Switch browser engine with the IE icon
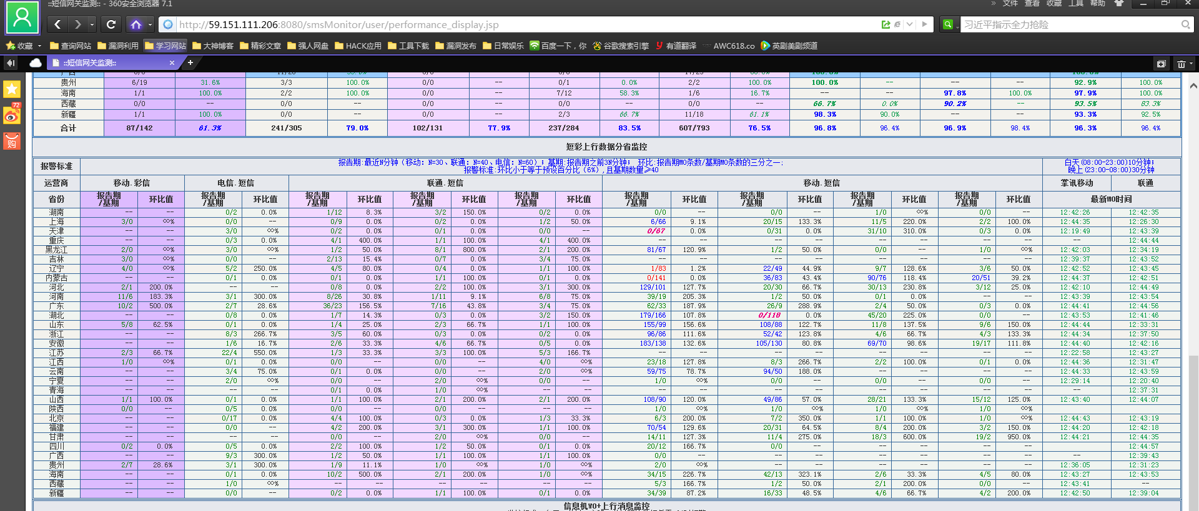Viewport: 1199px width, 511px height. (x=897, y=24)
